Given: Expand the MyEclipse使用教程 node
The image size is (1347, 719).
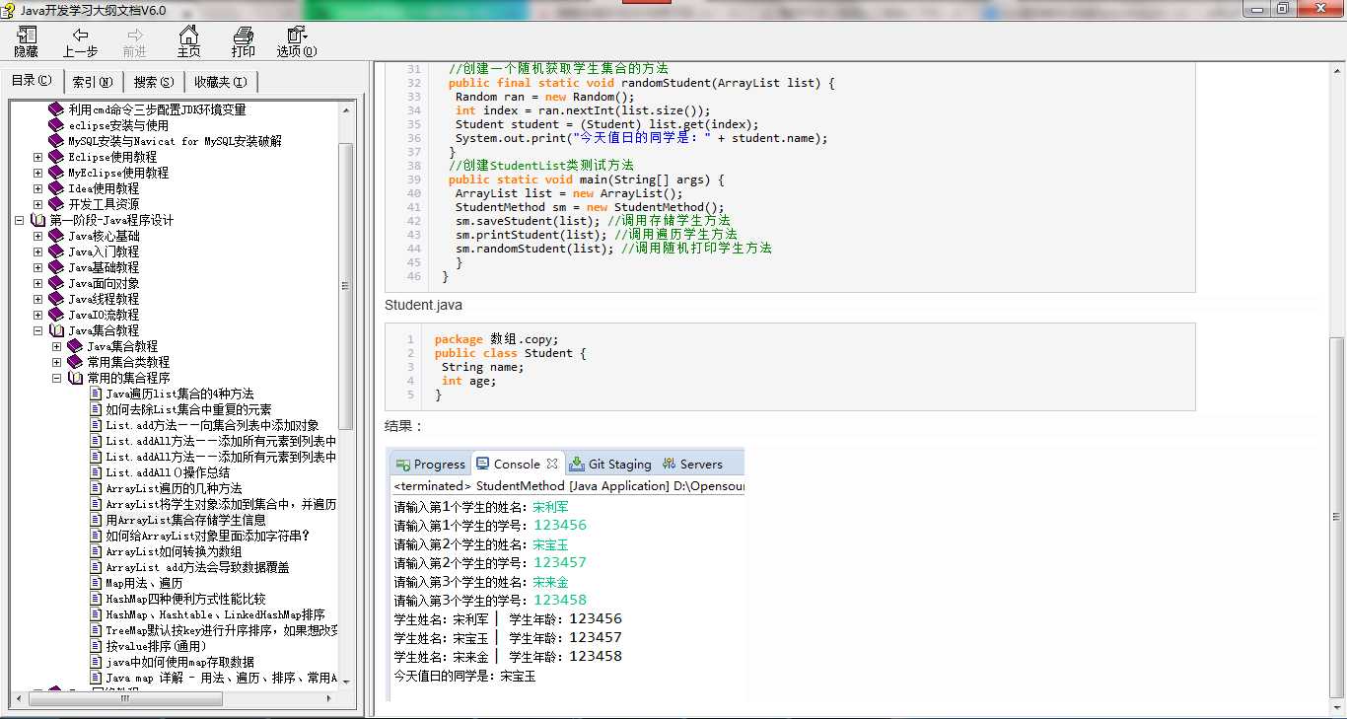Looking at the screenshot, I should [x=38, y=173].
